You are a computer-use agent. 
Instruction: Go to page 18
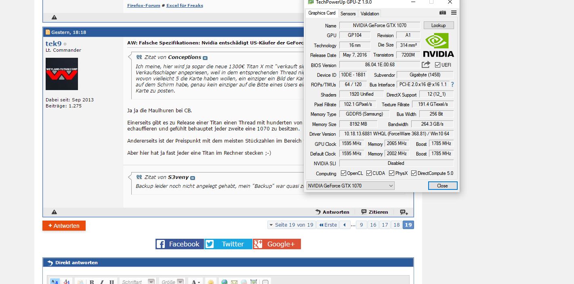[x=396, y=225]
